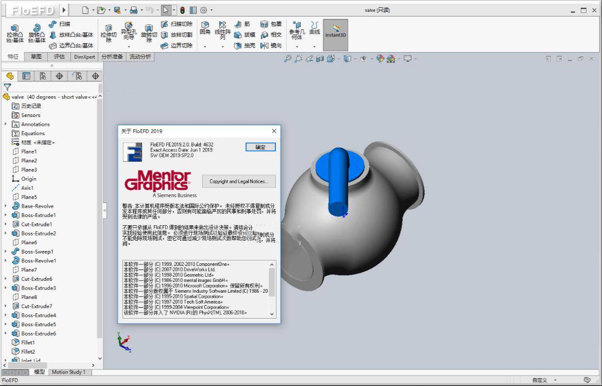Click the feature tree horizontal scrollbar
Viewport: 602px width, 386px height.
(x=28, y=365)
